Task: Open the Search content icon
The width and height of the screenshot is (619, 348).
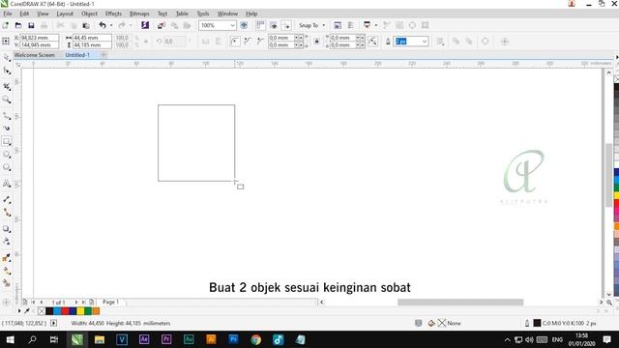Action: pyautogui.click(x=145, y=25)
